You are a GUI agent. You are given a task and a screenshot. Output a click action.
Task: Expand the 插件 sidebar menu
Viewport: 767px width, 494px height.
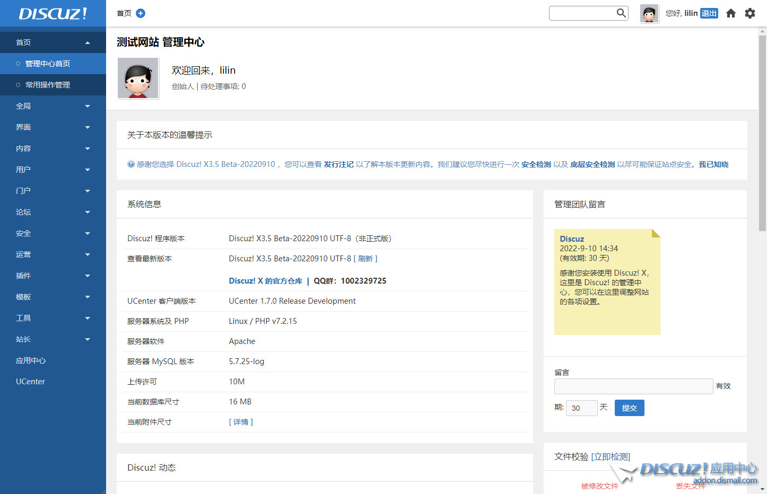53,276
